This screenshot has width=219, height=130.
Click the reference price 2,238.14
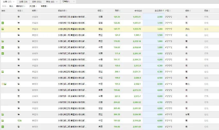(x=137, y=41)
